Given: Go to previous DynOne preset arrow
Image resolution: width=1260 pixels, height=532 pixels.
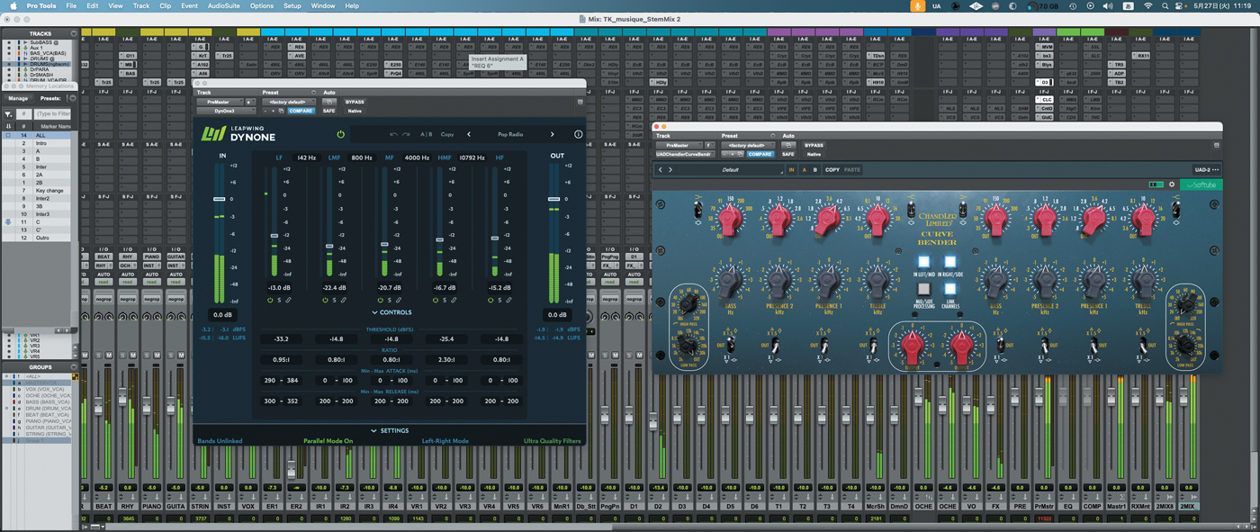Looking at the screenshot, I should (x=469, y=134).
